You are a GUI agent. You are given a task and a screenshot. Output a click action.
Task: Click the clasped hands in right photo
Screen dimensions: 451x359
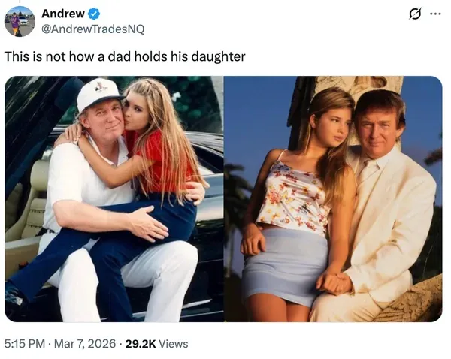pos(334,283)
